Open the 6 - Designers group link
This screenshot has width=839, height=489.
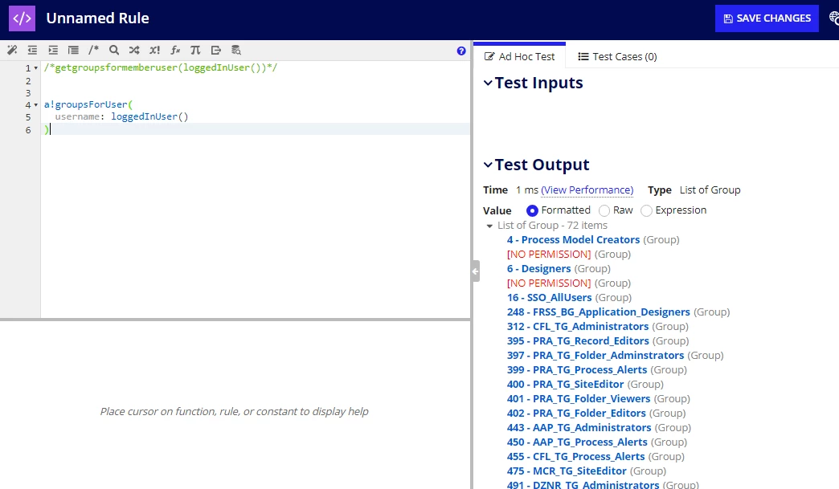[538, 268]
